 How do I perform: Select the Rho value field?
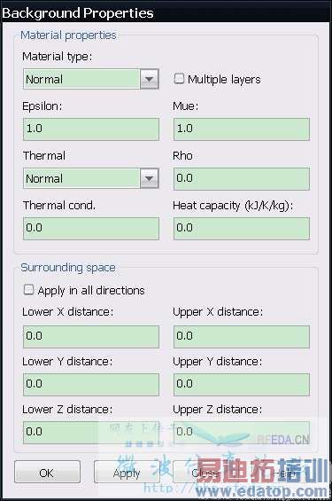pos(242,178)
